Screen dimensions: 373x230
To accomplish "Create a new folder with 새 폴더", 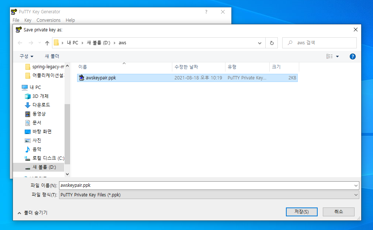I will coord(52,56).
